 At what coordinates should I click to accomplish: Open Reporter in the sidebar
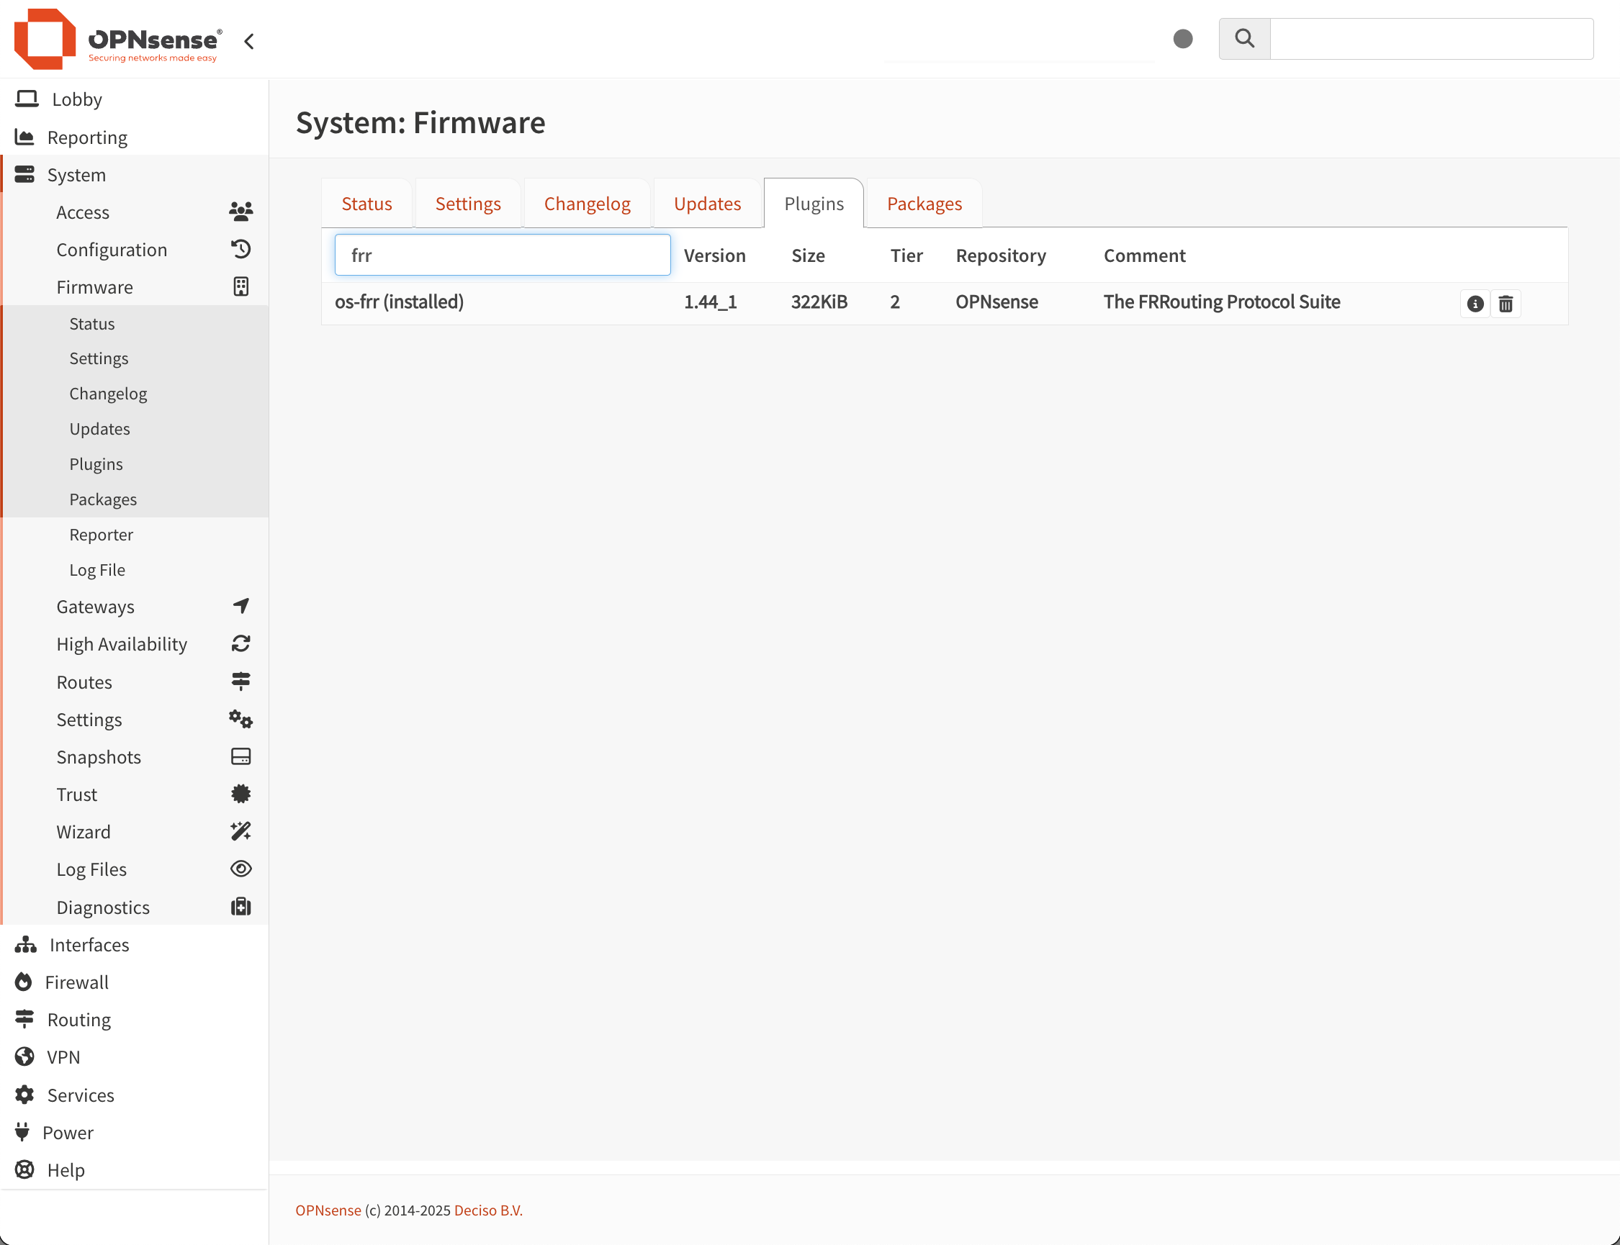point(101,534)
